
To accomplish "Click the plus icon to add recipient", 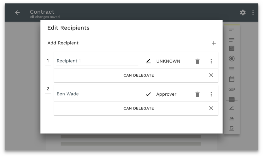I will (x=213, y=43).
